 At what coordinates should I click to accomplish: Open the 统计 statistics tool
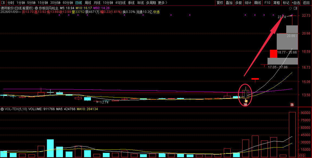click(248, 3)
